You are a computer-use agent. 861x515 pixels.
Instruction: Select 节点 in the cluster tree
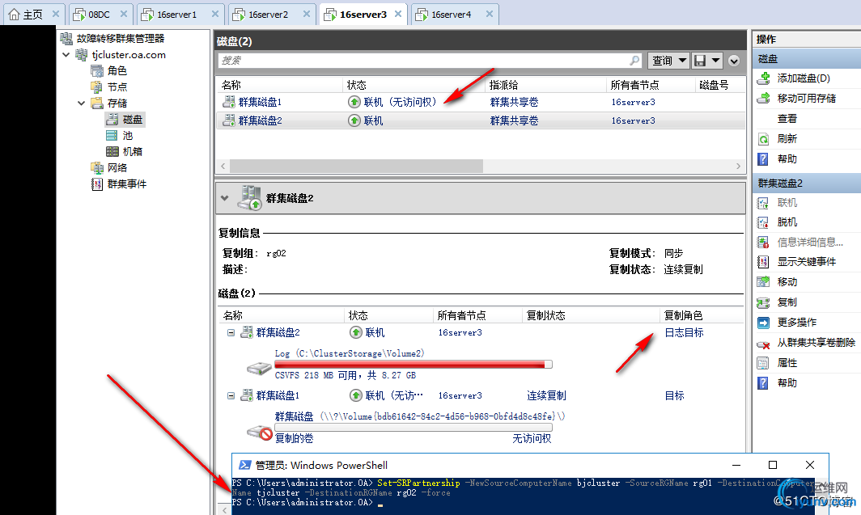click(117, 87)
